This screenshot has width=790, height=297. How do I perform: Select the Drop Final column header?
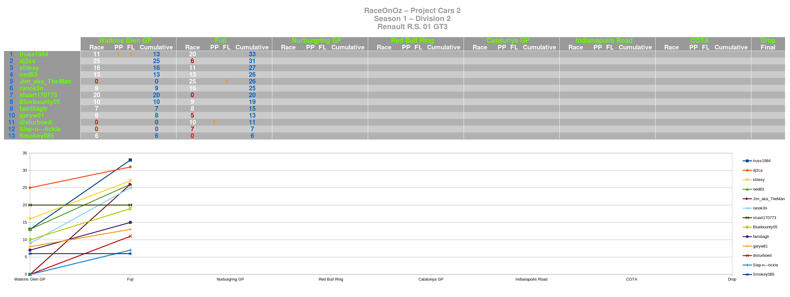pyautogui.click(x=768, y=44)
